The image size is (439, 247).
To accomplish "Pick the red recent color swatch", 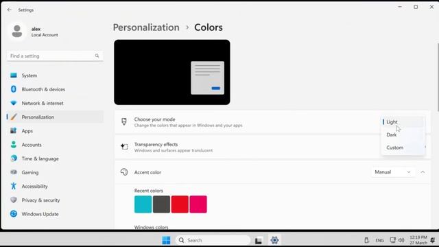I will 180,204.
